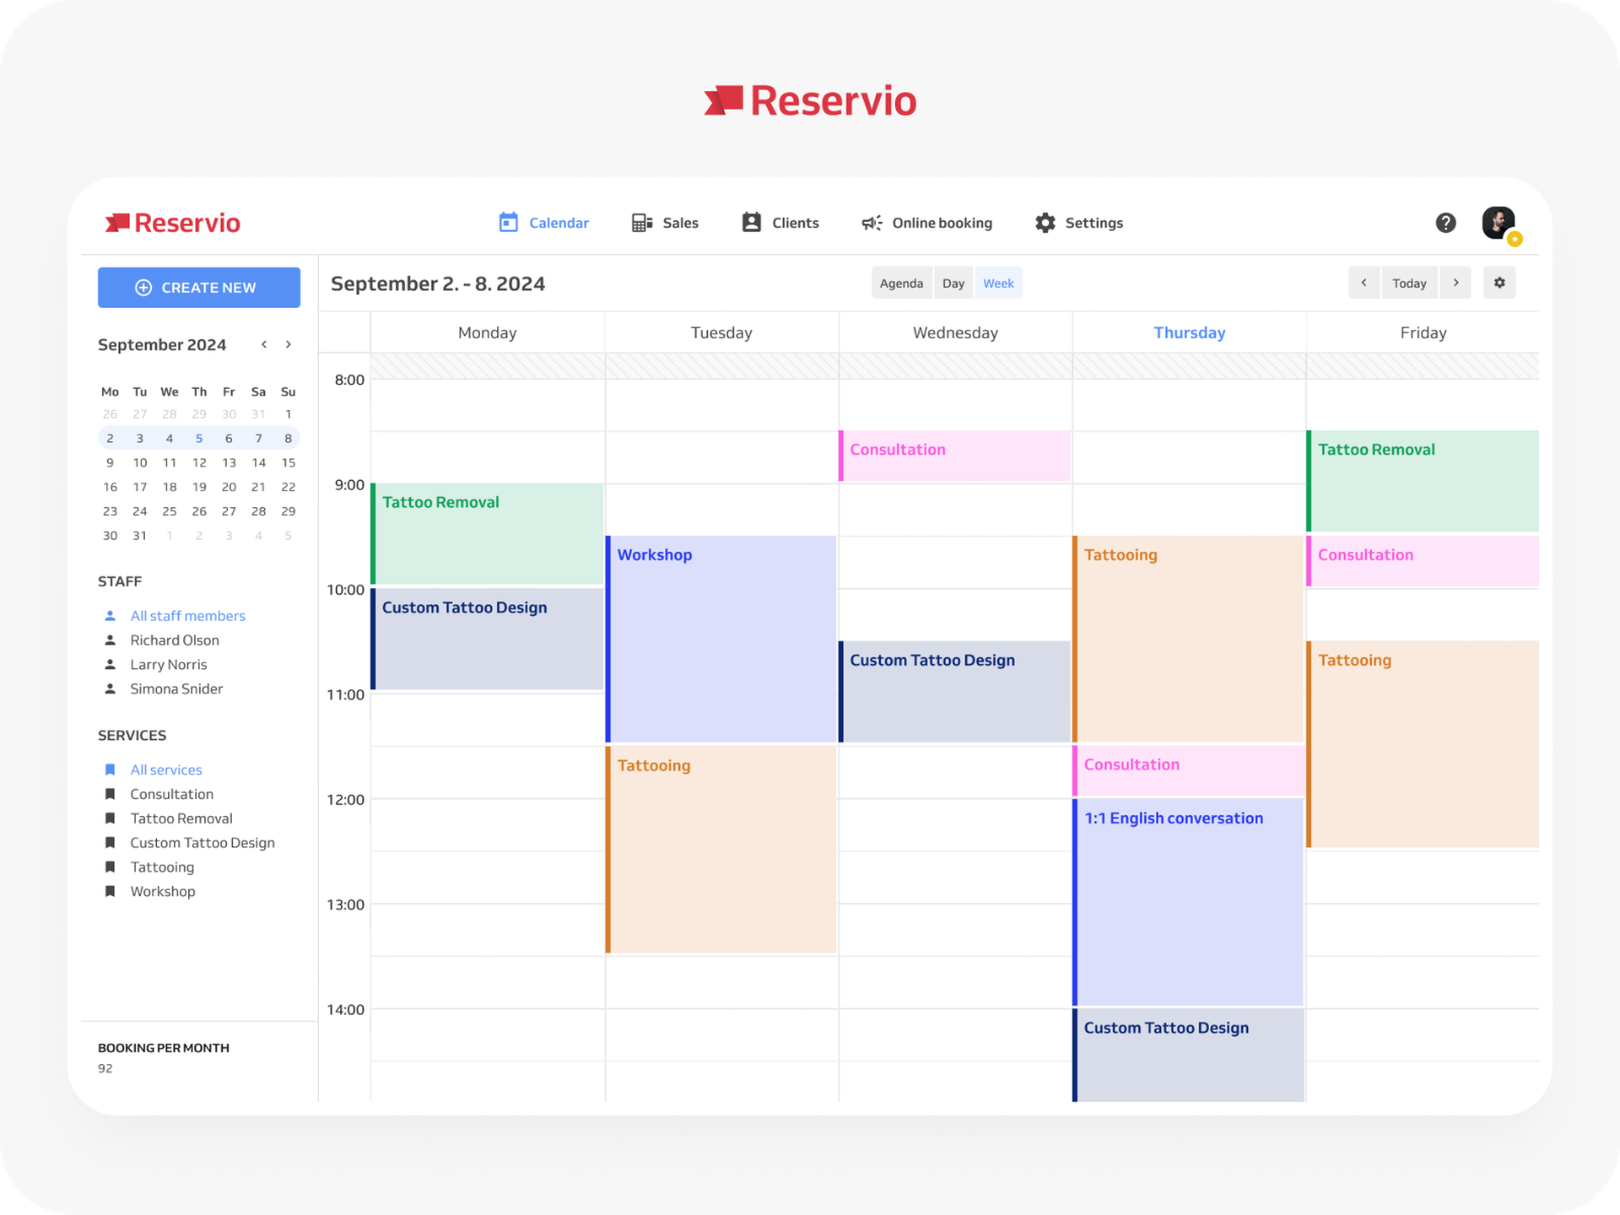Screen dimensions: 1620x1215
Task: Go to previous month in the mini calendar
Action: pos(263,344)
